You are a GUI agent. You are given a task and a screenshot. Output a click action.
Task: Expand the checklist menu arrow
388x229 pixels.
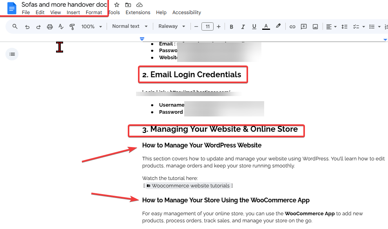click(x=363, y=27)
